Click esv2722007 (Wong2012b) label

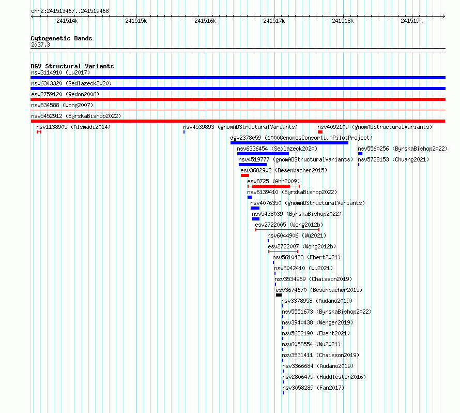pyautogui.click(x=302, y=246)
